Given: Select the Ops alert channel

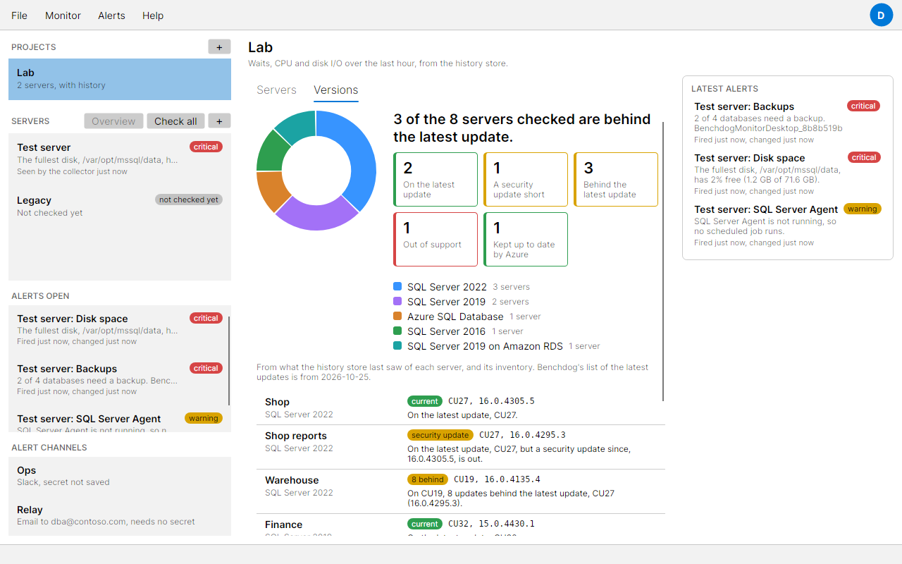Looking at the screenshot, I should [x=120, y=476].
